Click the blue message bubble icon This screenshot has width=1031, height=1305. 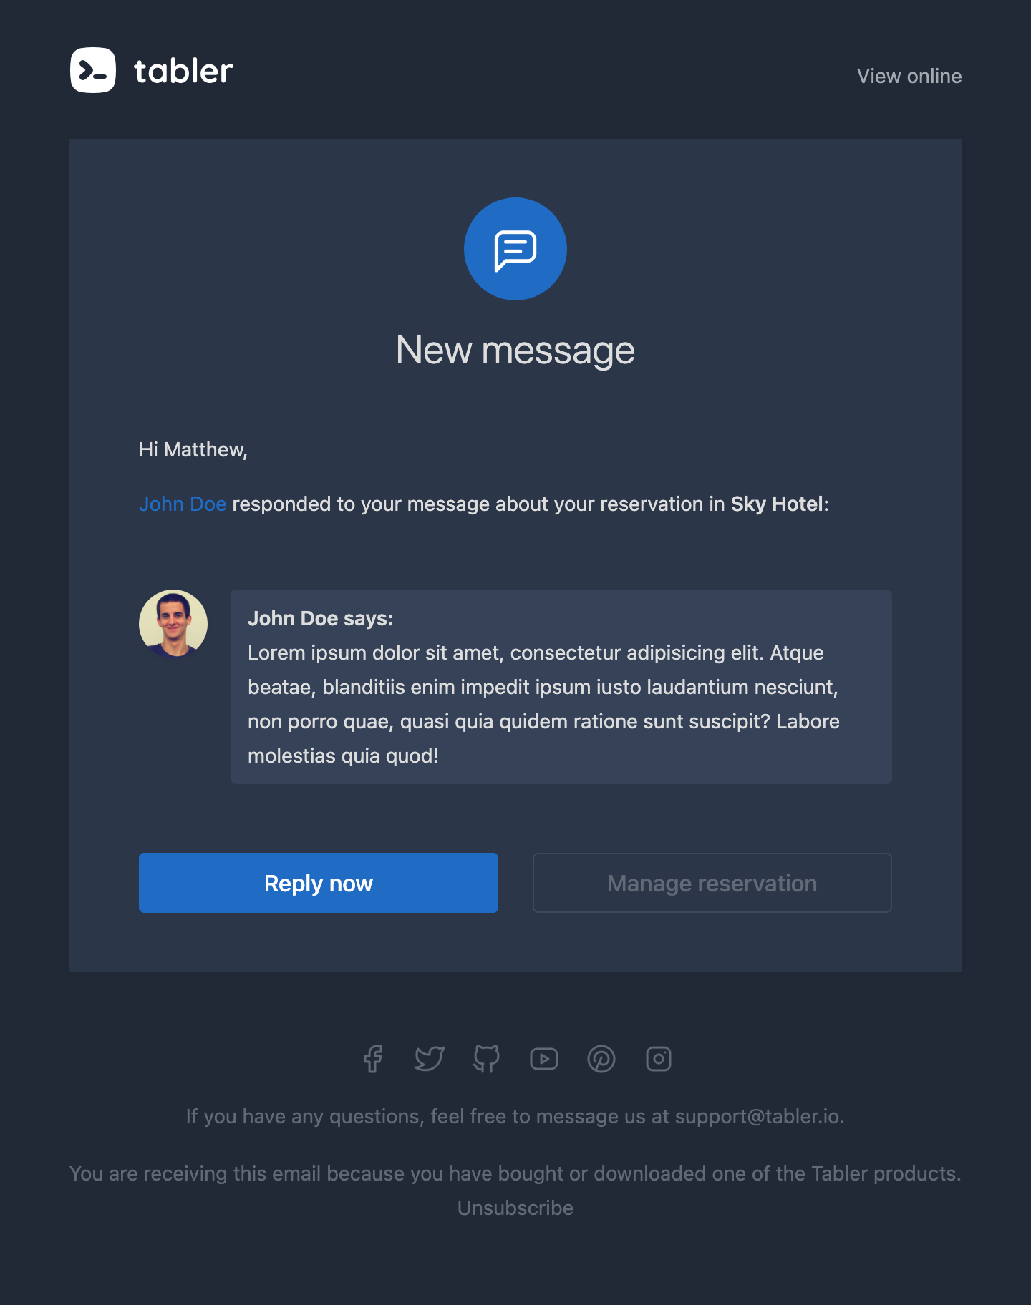(515, 249)
